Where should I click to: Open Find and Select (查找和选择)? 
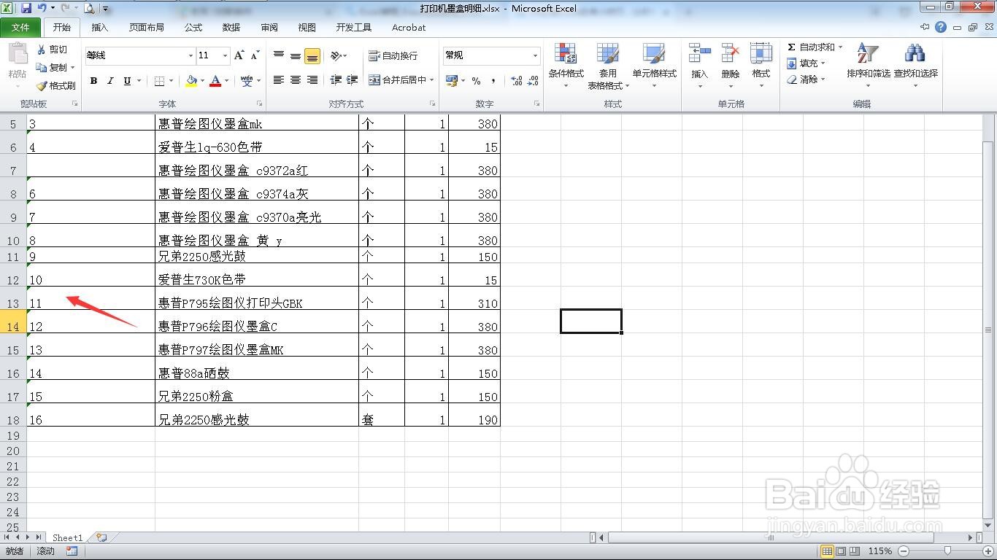(916, 66)
